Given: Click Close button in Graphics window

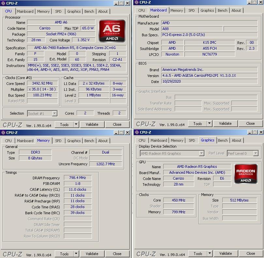Looking at the screenshot, I should [x=251, y=253].
